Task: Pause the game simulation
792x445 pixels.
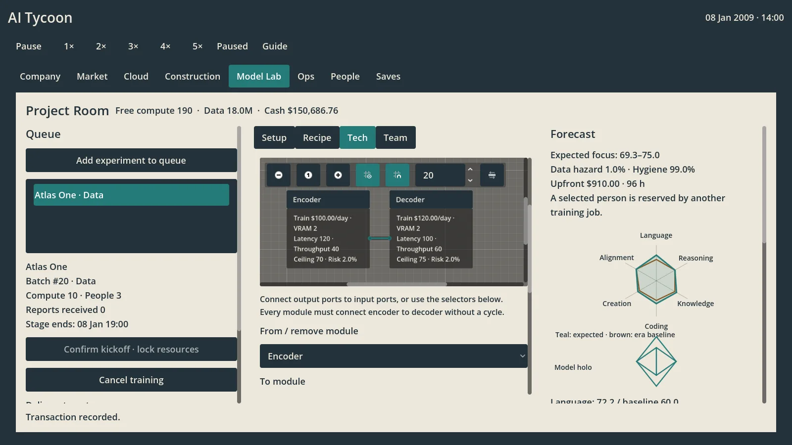Action: [29, 46]
